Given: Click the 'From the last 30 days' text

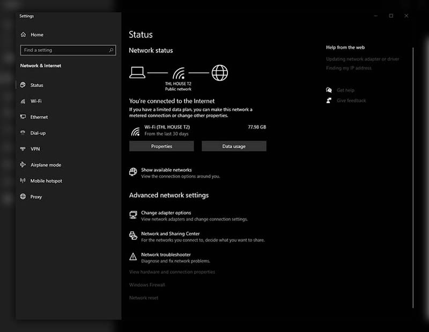Looking at the screenshot, I should pyautogui.click(x=166, y=134).
